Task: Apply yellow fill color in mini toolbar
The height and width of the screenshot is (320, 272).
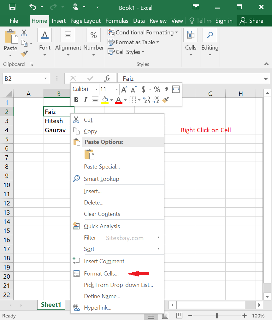Action: pyautogui.click(x=105, y=100)
